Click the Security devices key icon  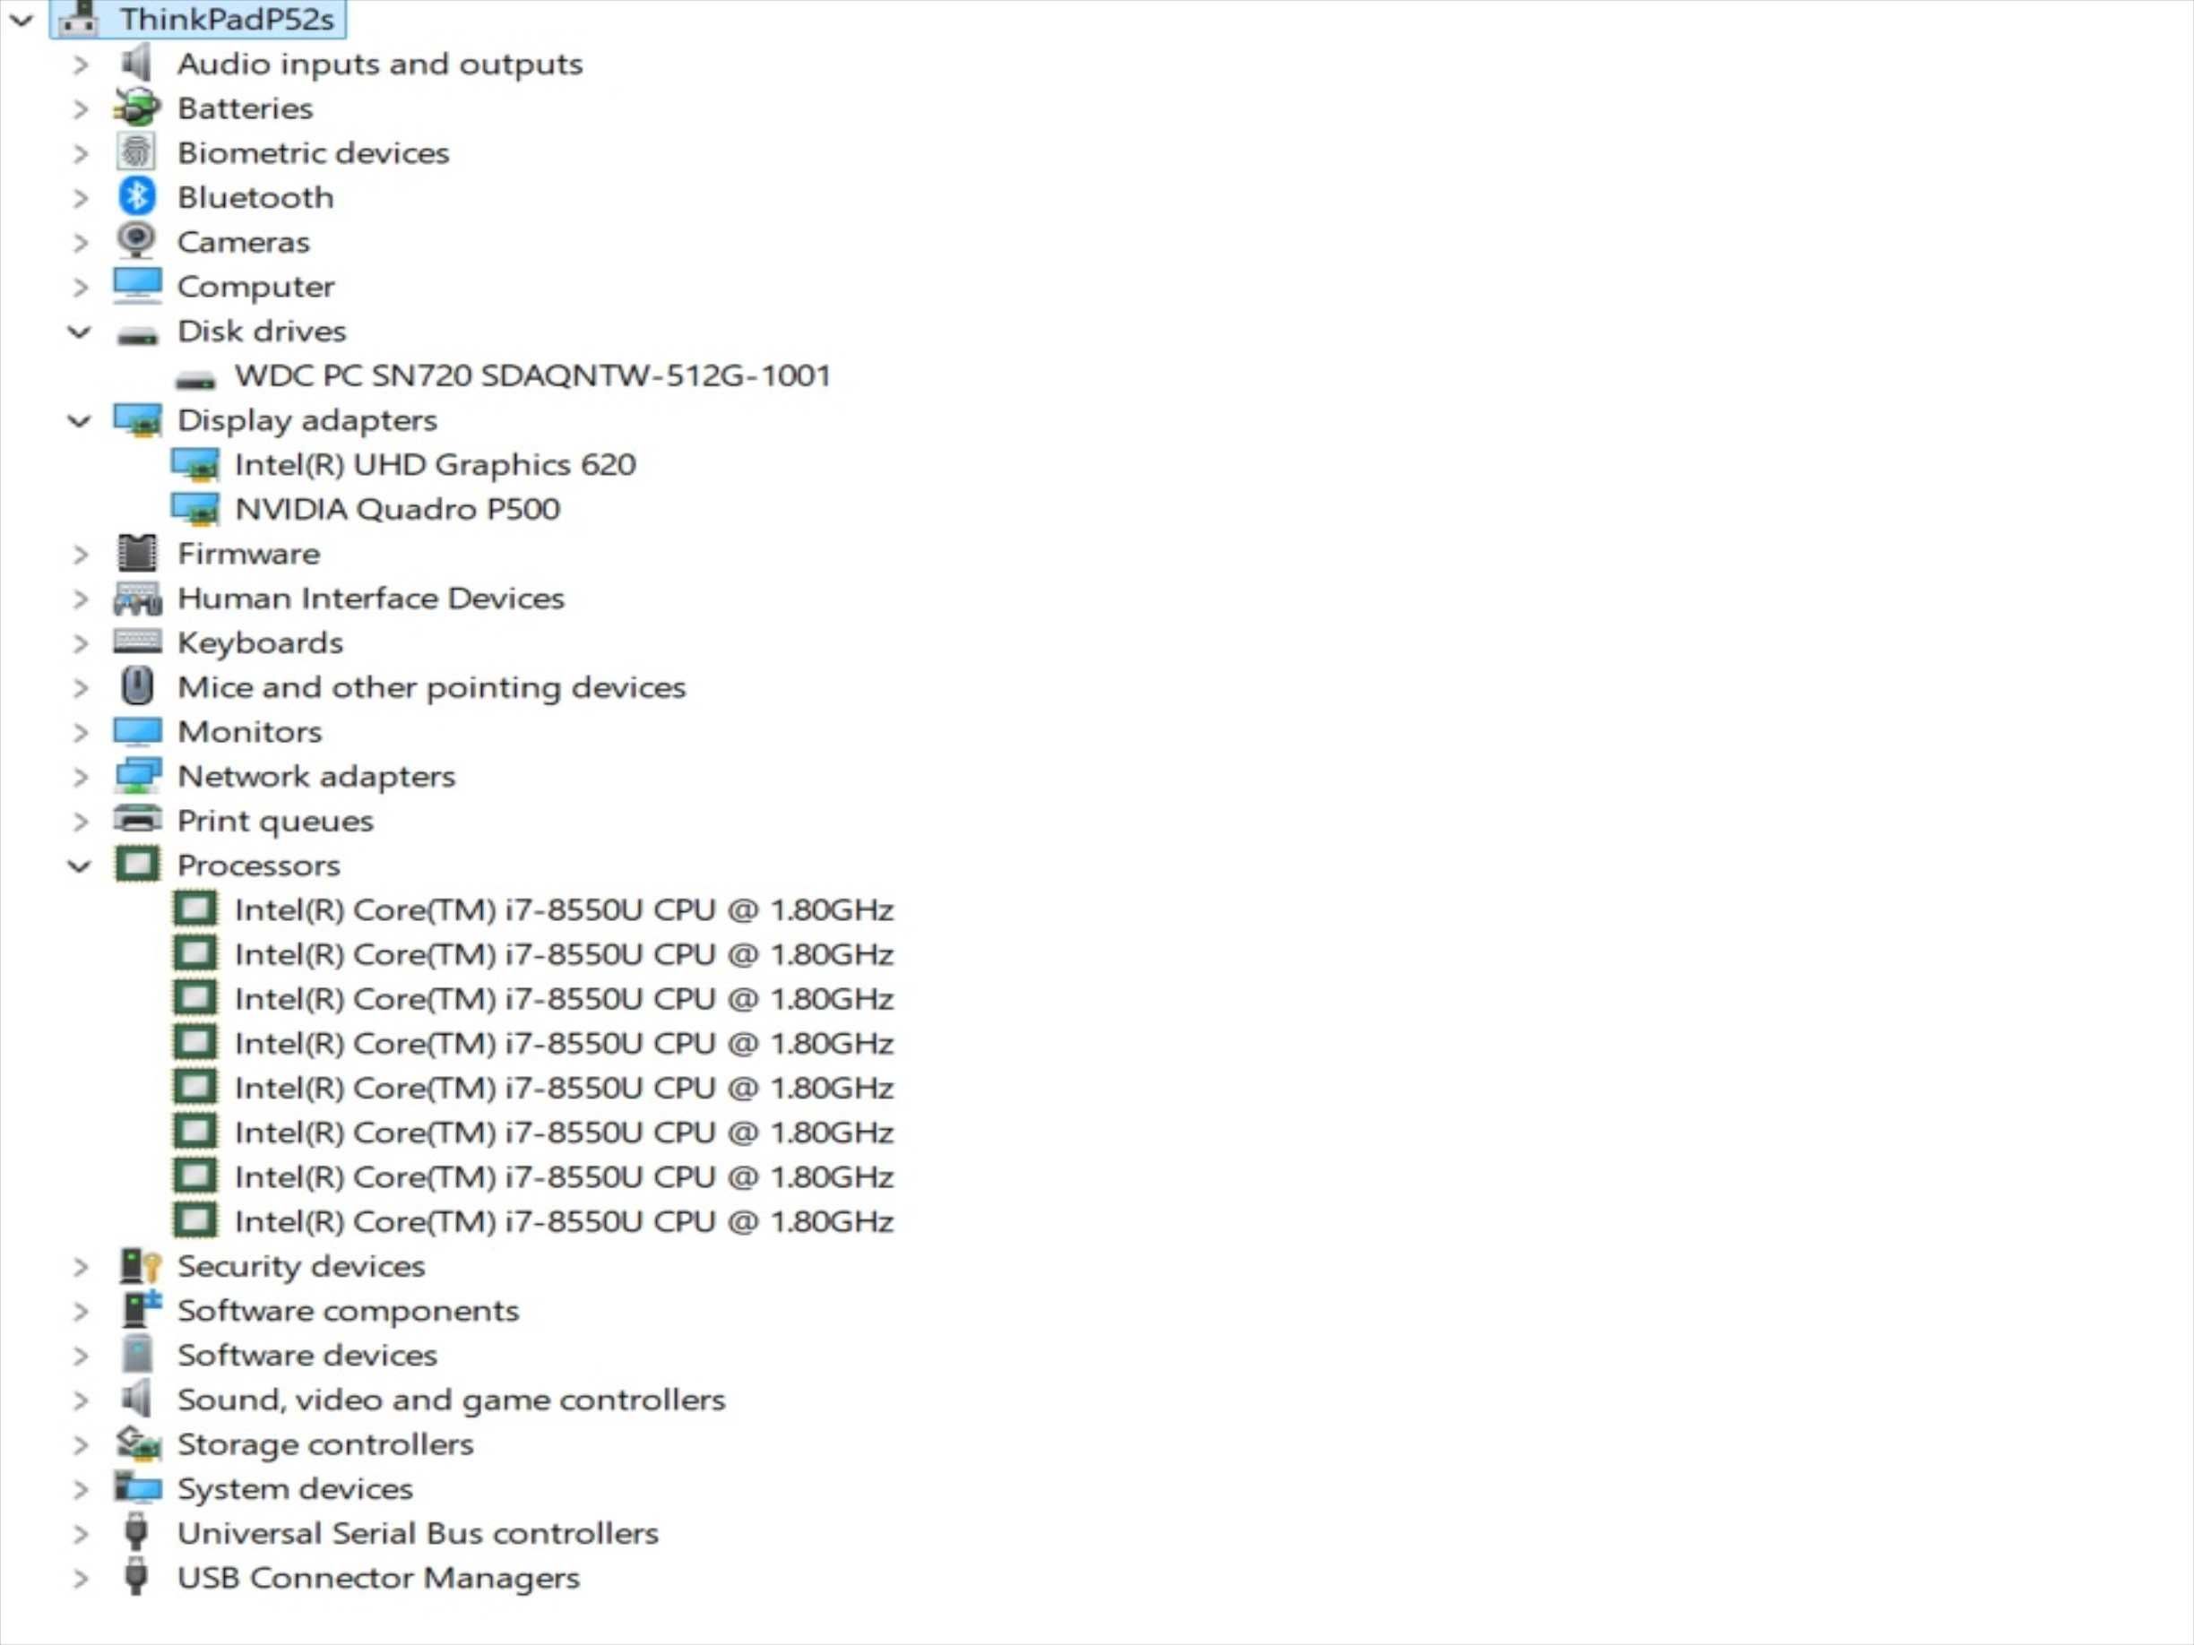[x=139, y=1266]
